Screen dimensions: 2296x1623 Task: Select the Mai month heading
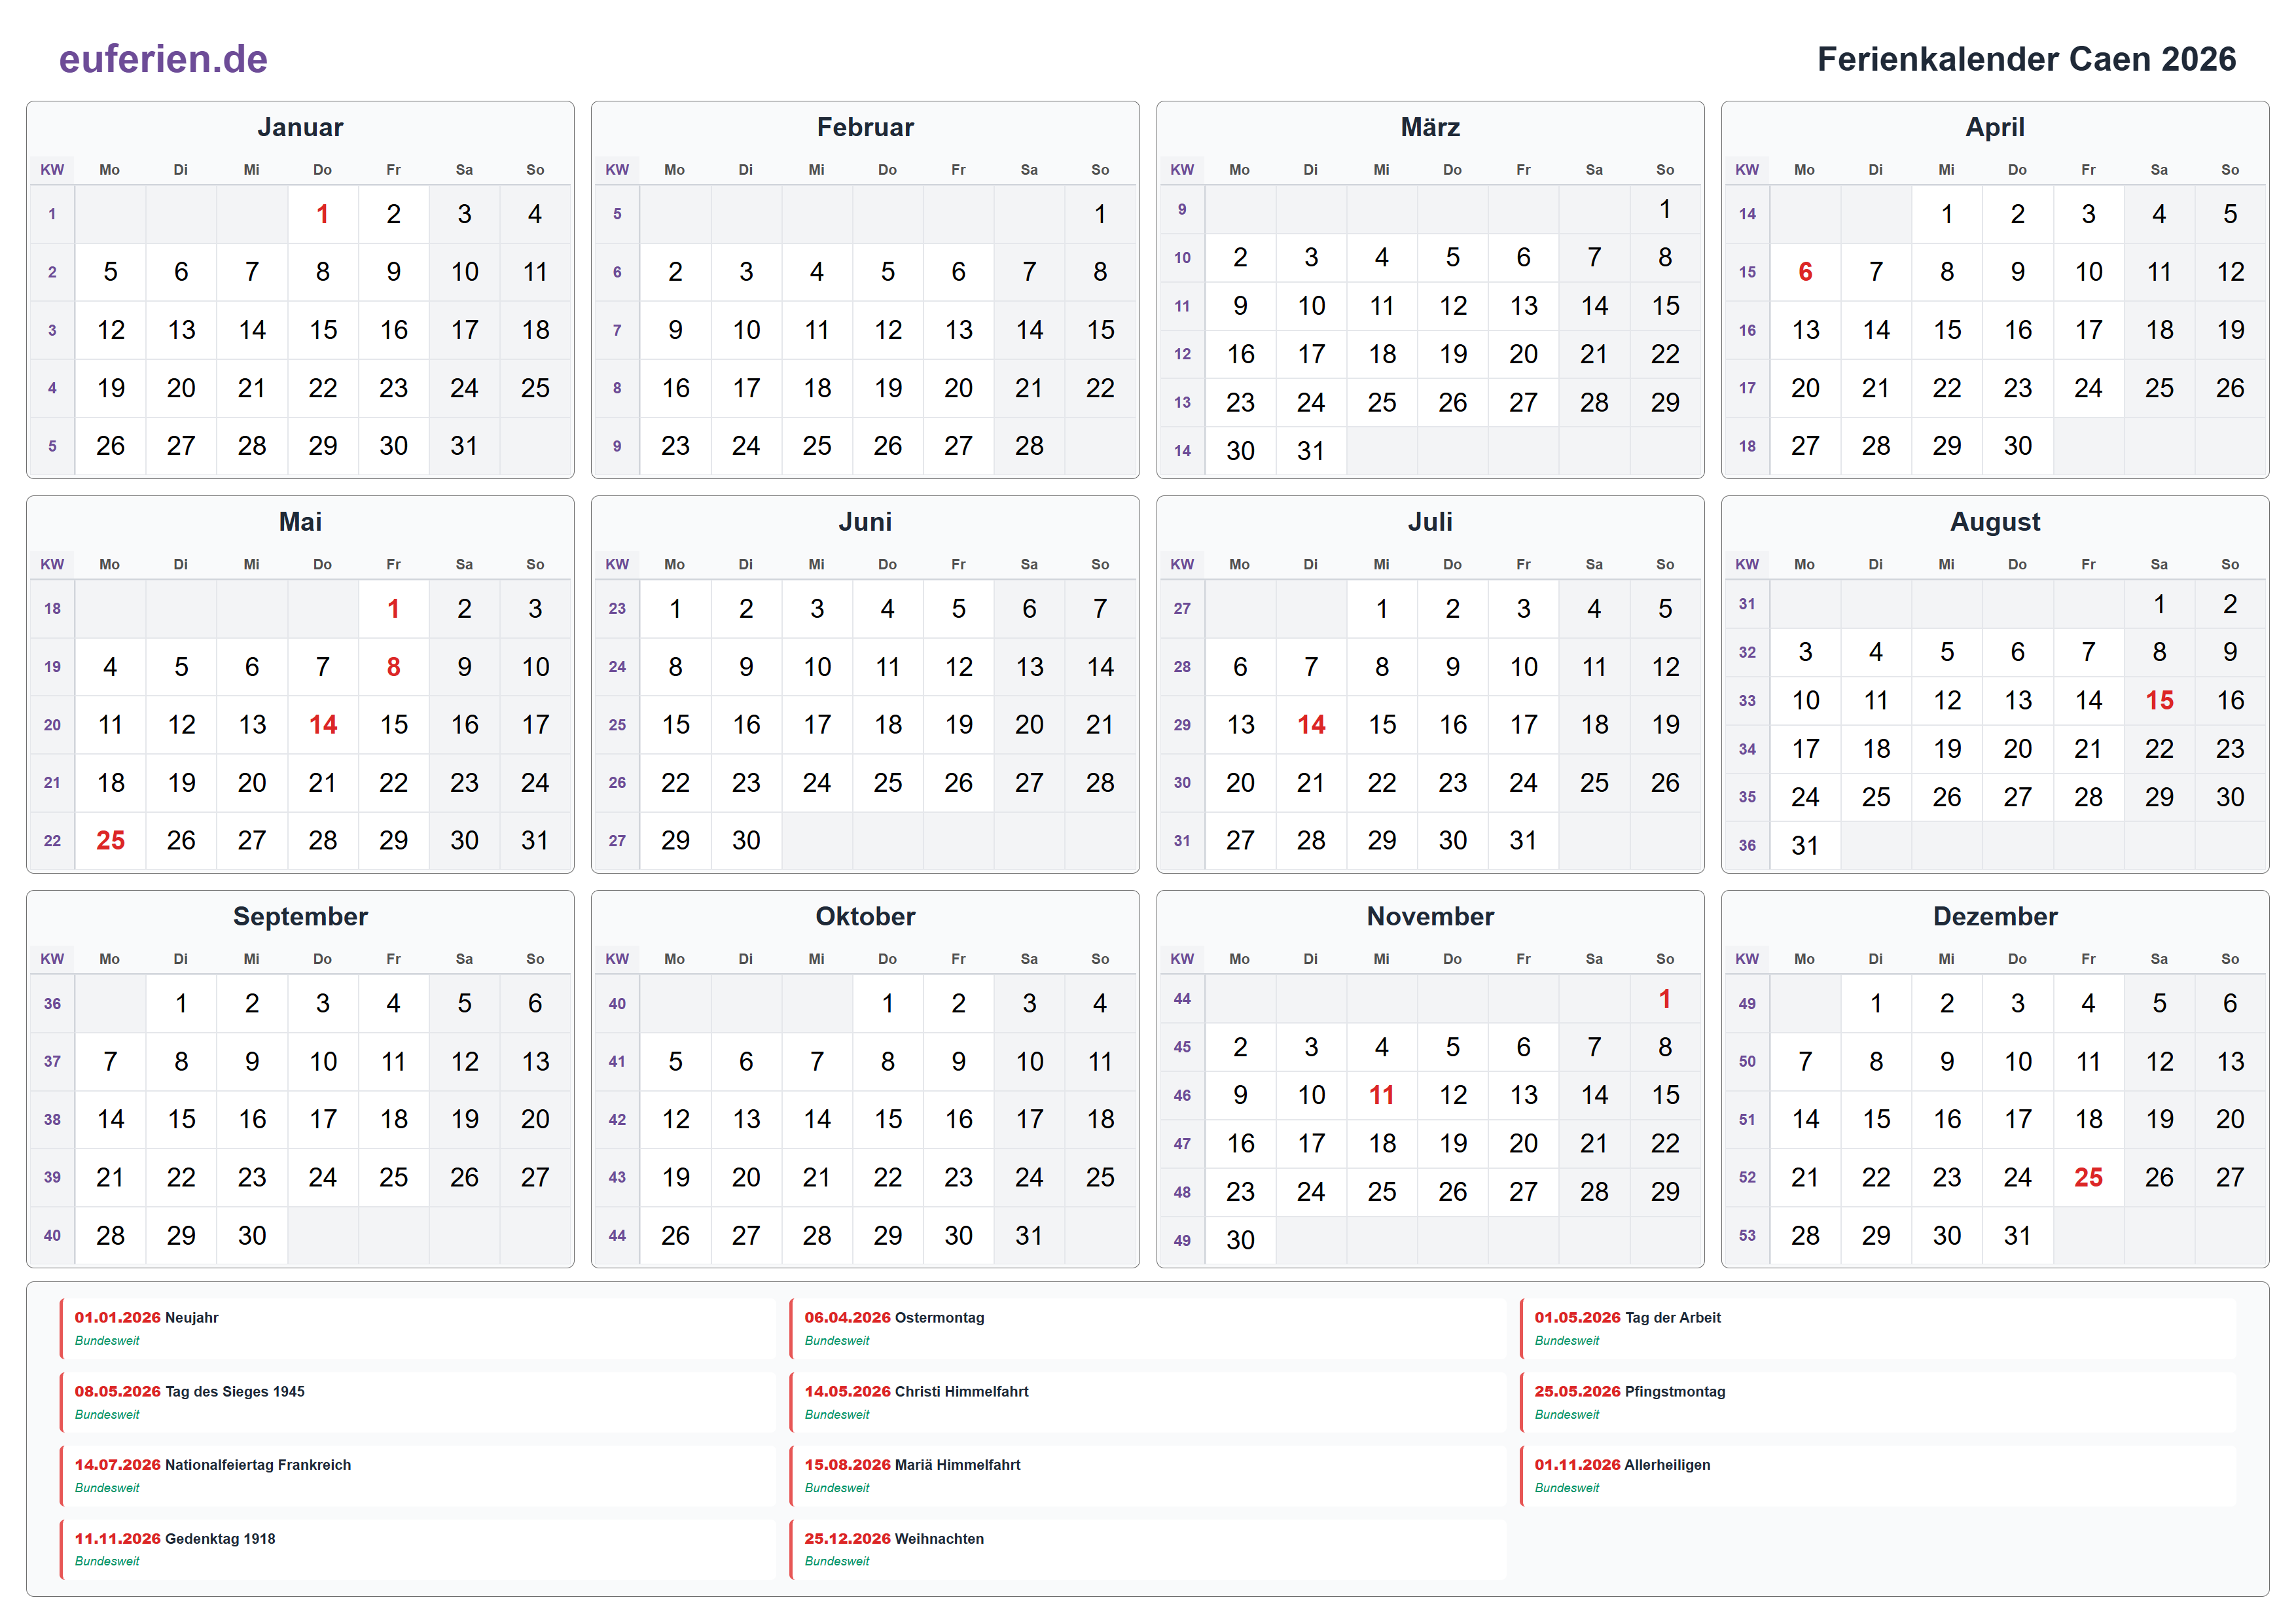[300, 522]
